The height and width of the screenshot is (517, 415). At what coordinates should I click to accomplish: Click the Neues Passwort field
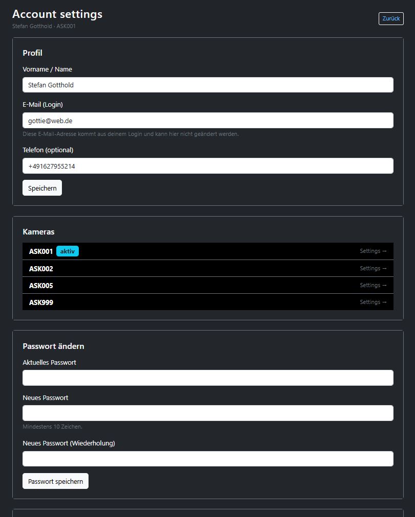(x=208, y=413)
